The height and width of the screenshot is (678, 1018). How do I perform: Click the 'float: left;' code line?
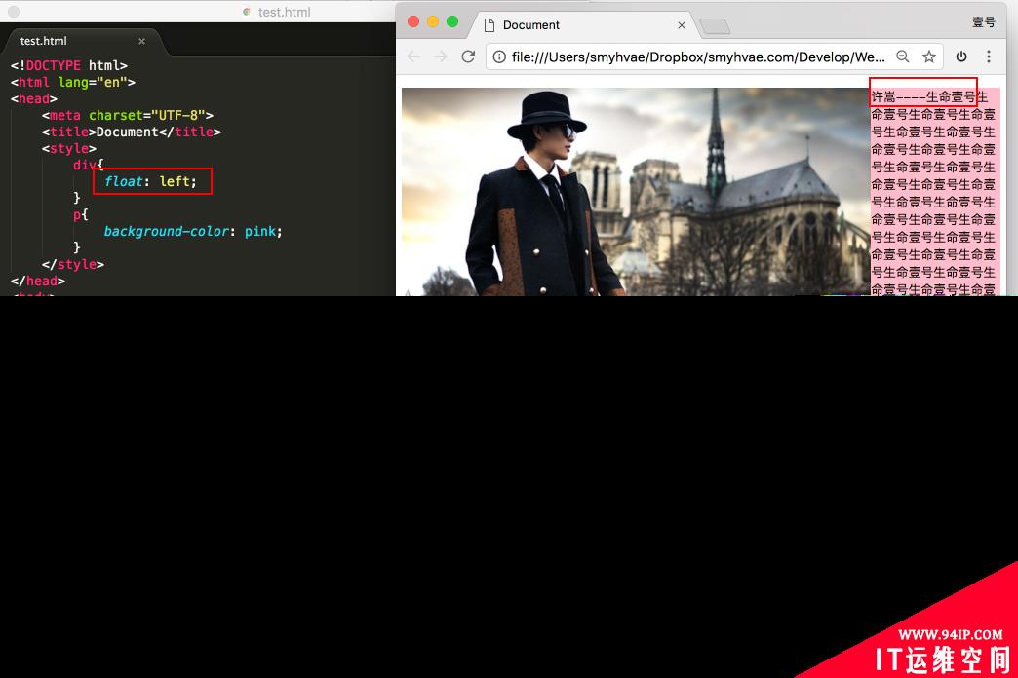(150, 181)
